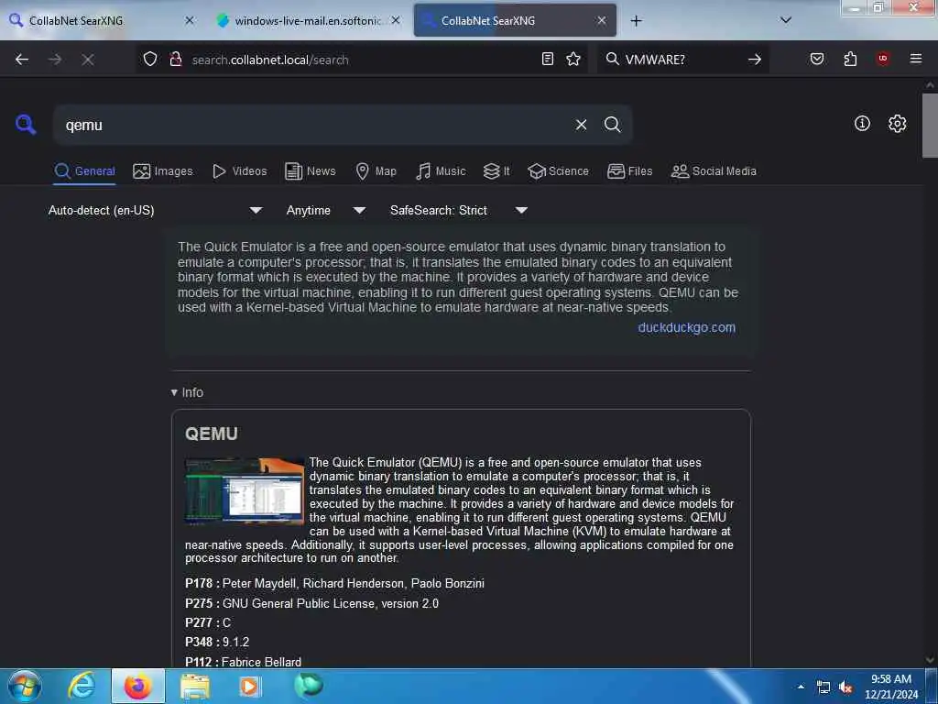Open the Anytime time range dropdown
The width and height of the screenshot is (938, 704).
325,210
